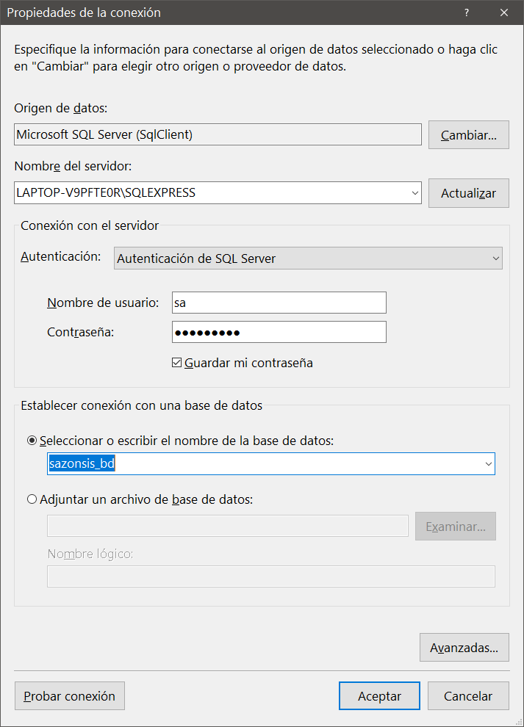
Task: Click "Probar conexión" to test connection
Action: 69,695
